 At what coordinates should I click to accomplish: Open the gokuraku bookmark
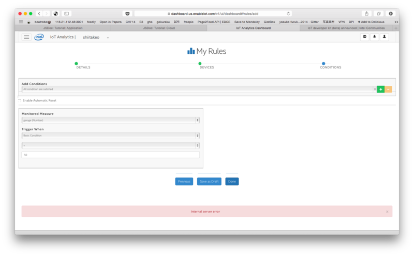click(163, 22)
